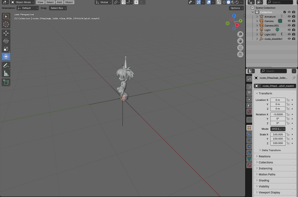Select the 3D Cursor tool
This screenshot has height=197, width=298.
point(6,24)
